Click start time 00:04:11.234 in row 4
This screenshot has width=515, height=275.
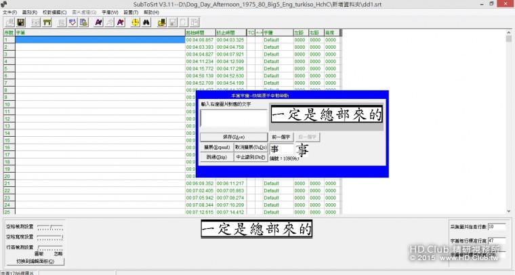click(x=200, y=62)
